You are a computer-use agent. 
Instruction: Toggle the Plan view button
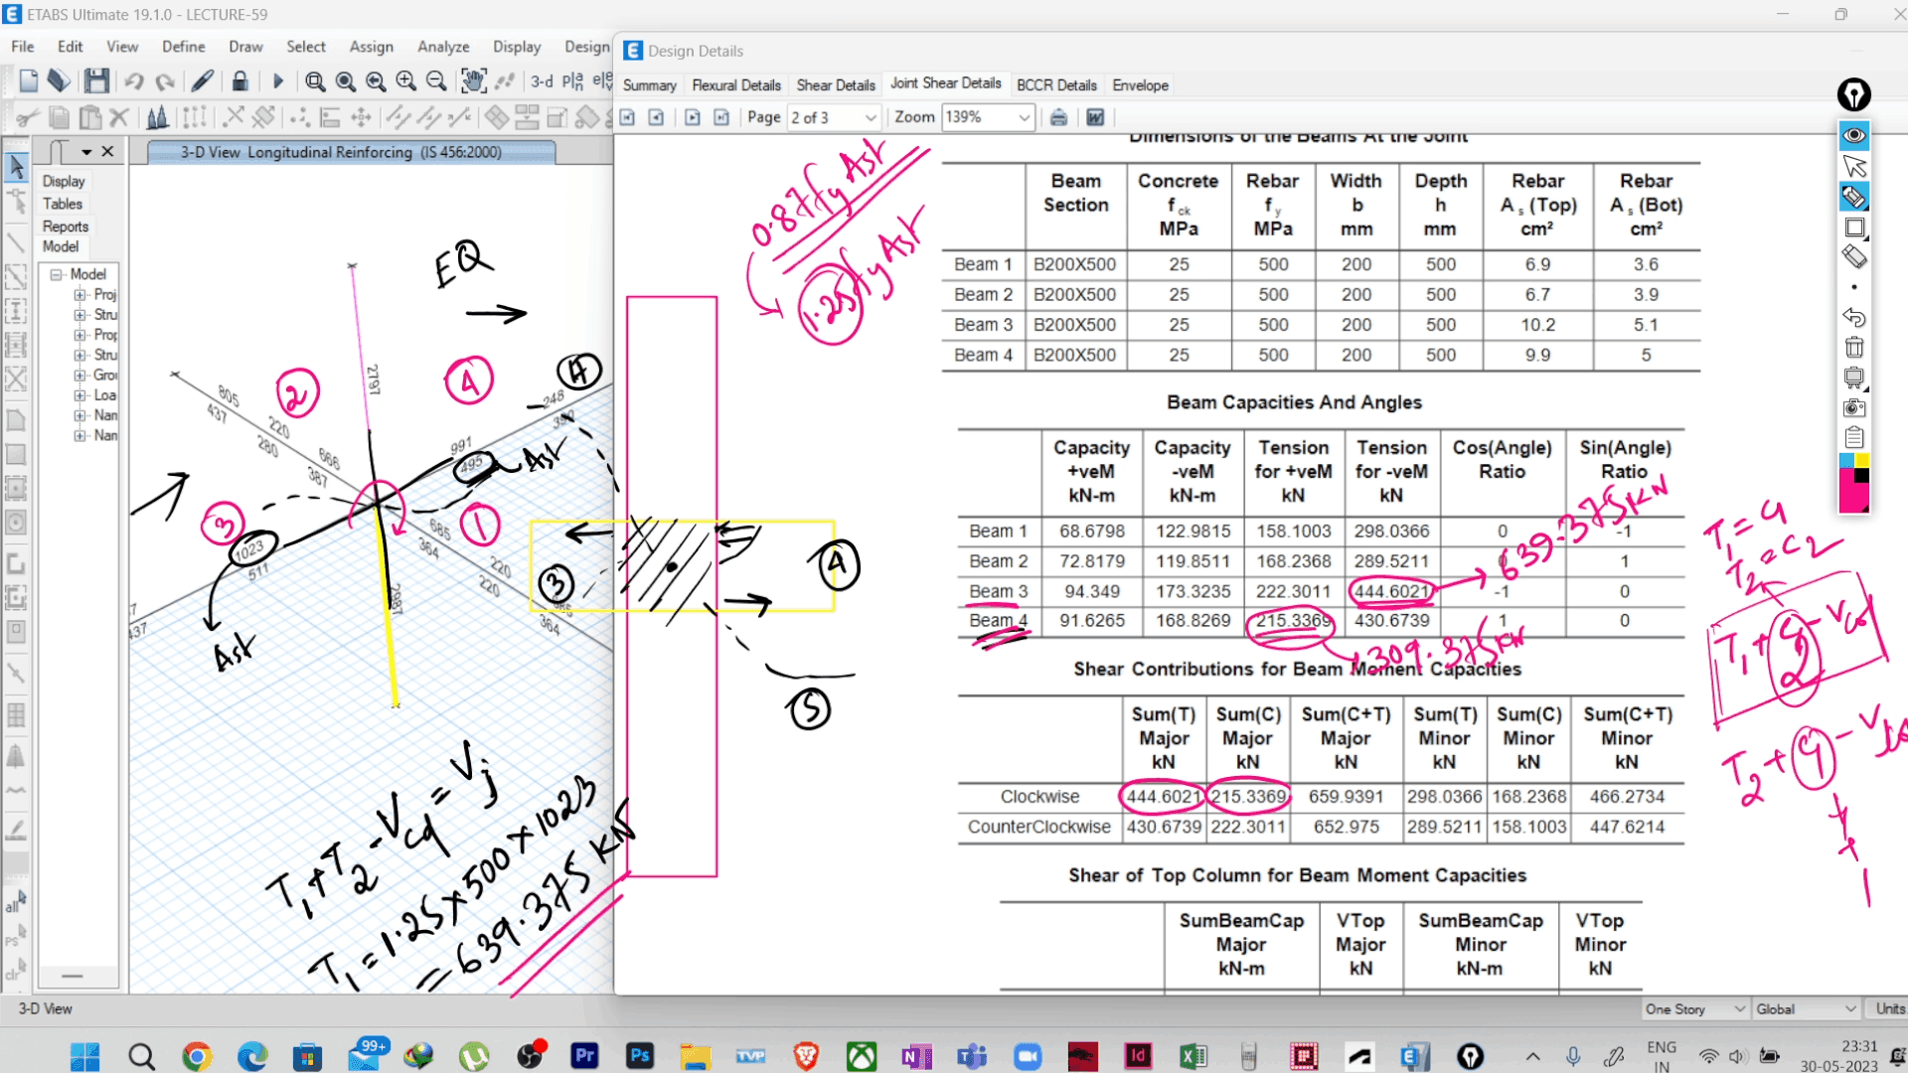[572, 81]
